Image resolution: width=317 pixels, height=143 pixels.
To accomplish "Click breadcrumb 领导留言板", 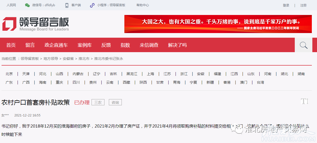I will pos(30,59).
